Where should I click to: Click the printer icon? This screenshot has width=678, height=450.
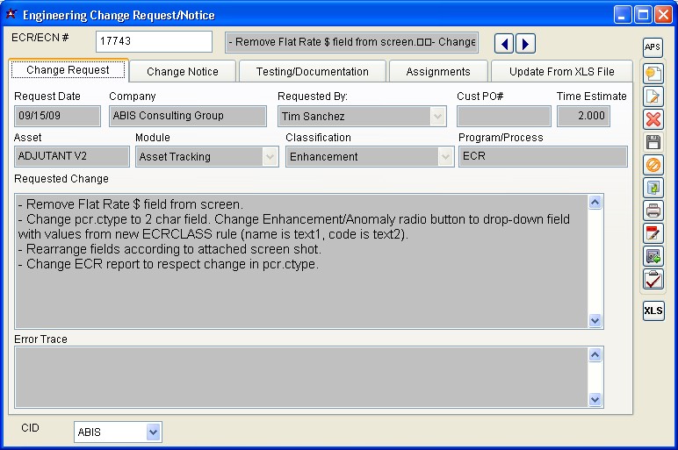click(x=653, y=211)
